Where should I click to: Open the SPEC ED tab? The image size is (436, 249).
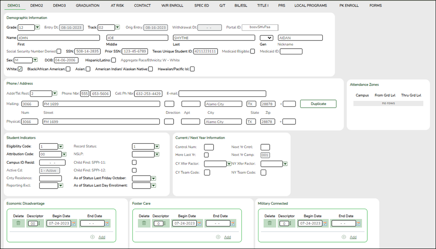(202, 6)
